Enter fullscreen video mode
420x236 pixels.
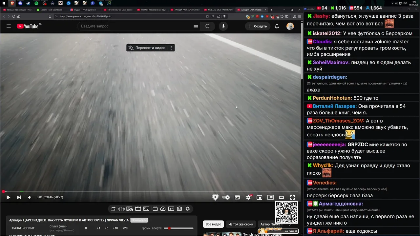pos(292,197)
